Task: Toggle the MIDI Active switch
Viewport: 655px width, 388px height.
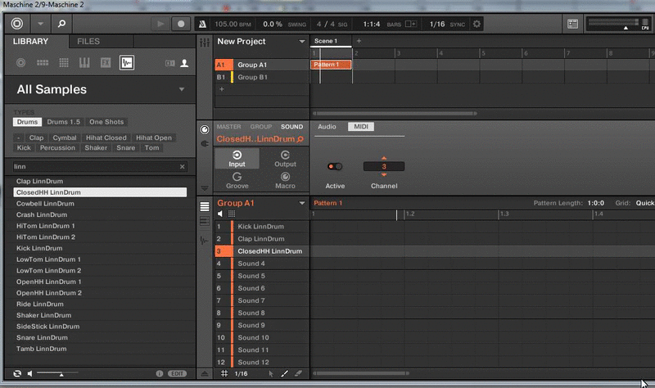Action: tap(335, 166)
